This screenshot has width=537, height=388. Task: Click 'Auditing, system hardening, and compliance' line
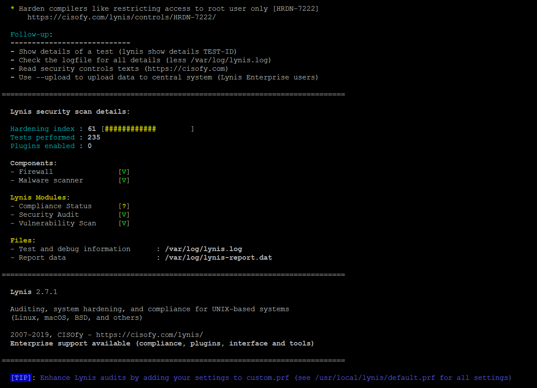(149, 309)
